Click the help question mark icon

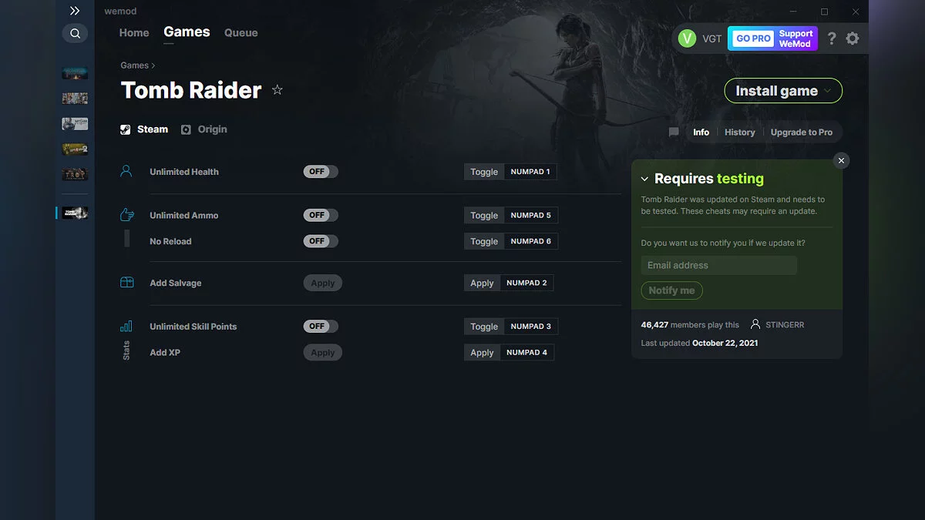click(x=831, y=38)
